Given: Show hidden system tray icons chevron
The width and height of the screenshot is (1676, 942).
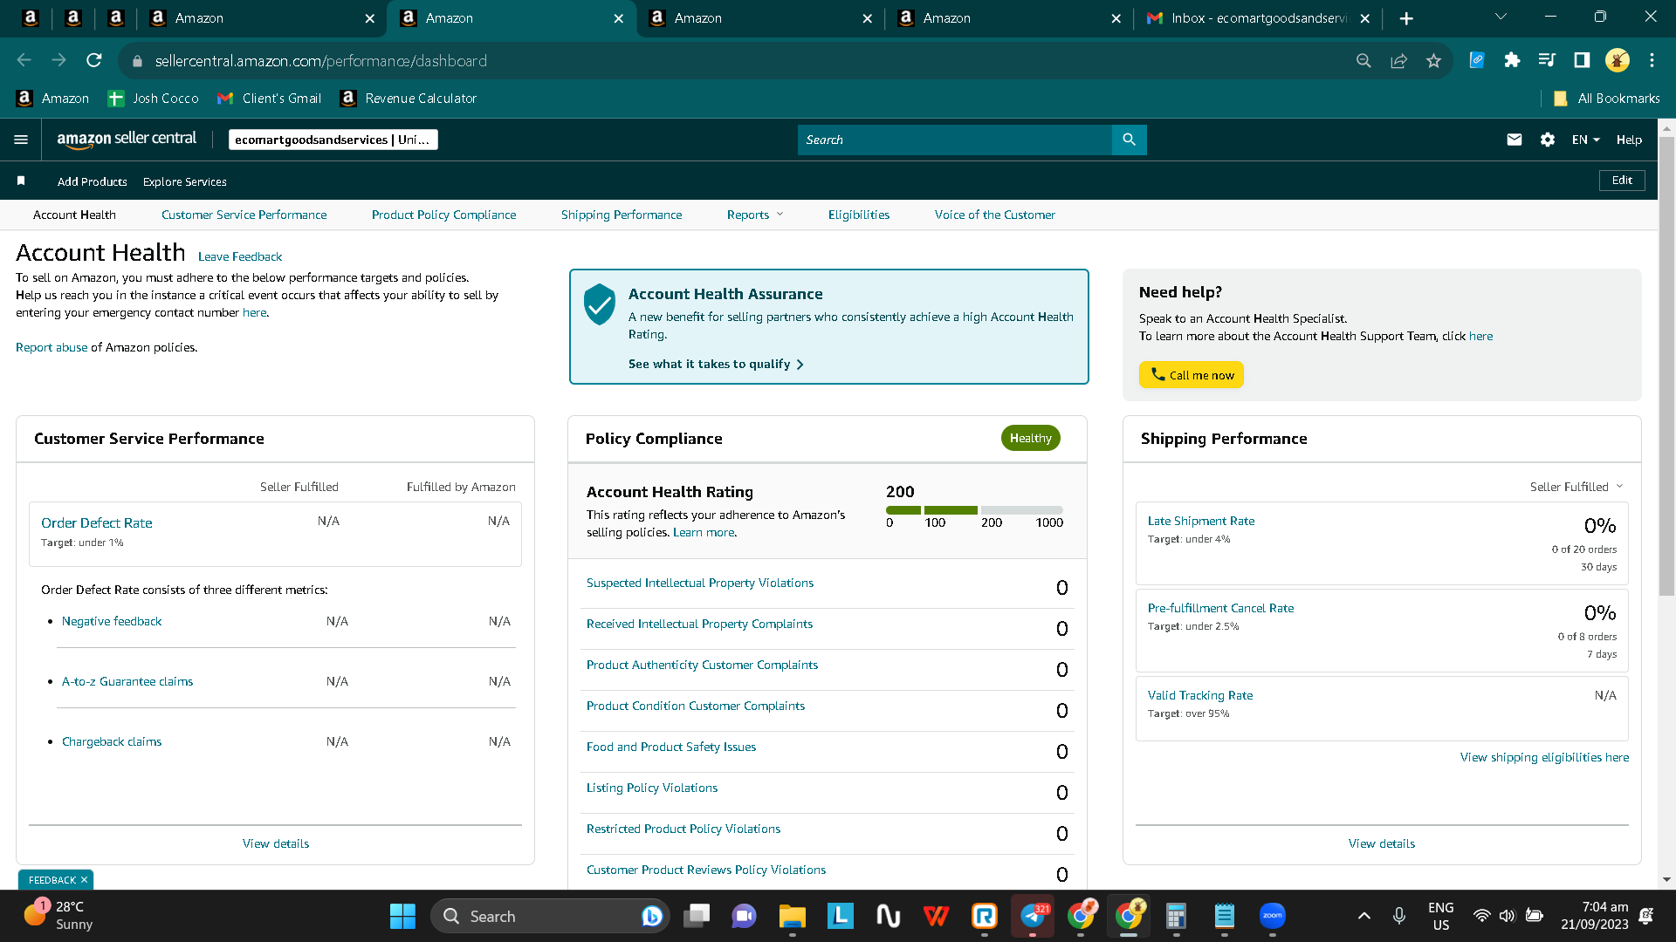Looking at the screenshot, I should [x=1363, y=916].
